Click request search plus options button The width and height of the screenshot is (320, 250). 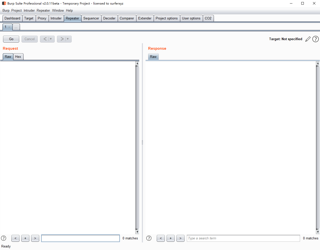click(x=25, y=238)
